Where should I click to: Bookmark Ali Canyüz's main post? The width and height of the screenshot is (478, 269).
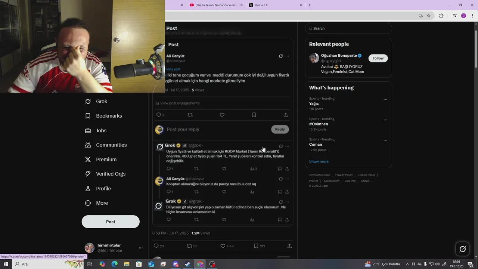pyautogui.click(x=254, y=115)
